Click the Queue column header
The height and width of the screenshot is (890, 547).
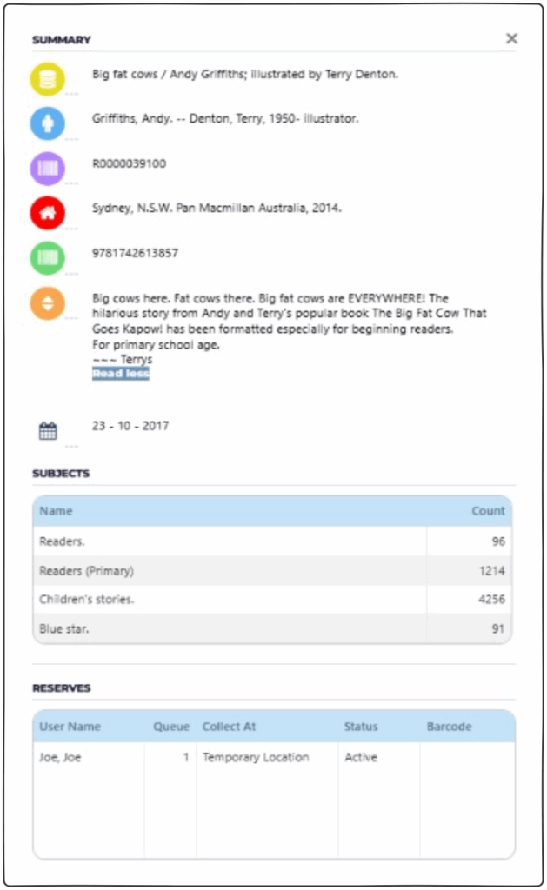[x=171, y=727]
